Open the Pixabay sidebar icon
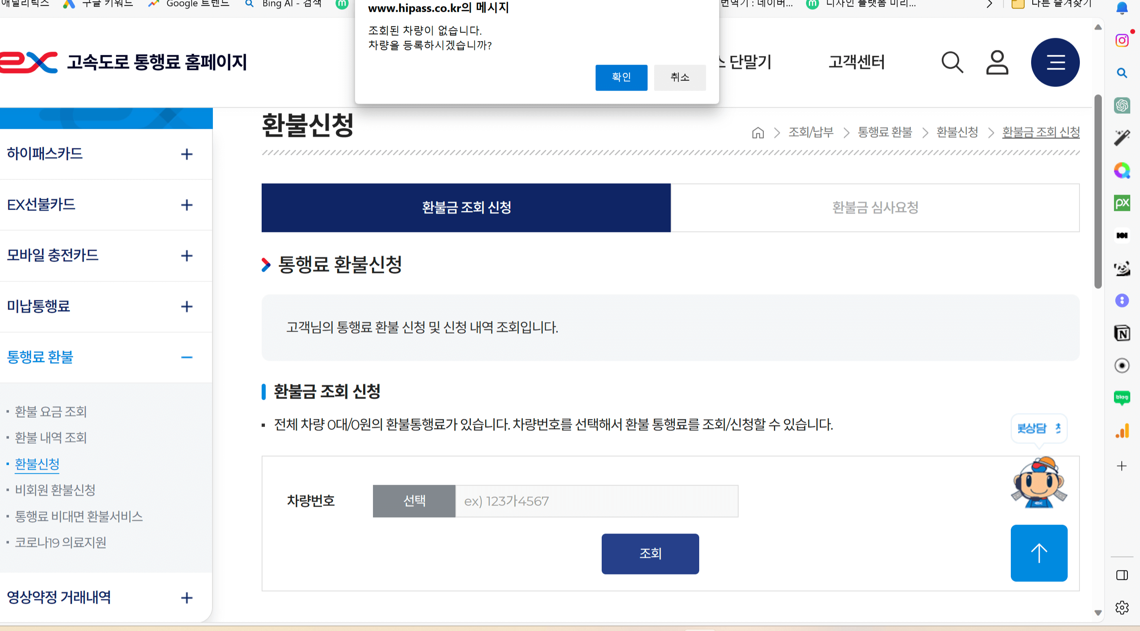The height and width of the screenshot is (631, 1140). pos(1122,203)
